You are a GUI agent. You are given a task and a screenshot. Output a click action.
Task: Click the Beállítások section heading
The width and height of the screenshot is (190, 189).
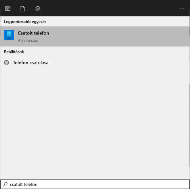14,52
